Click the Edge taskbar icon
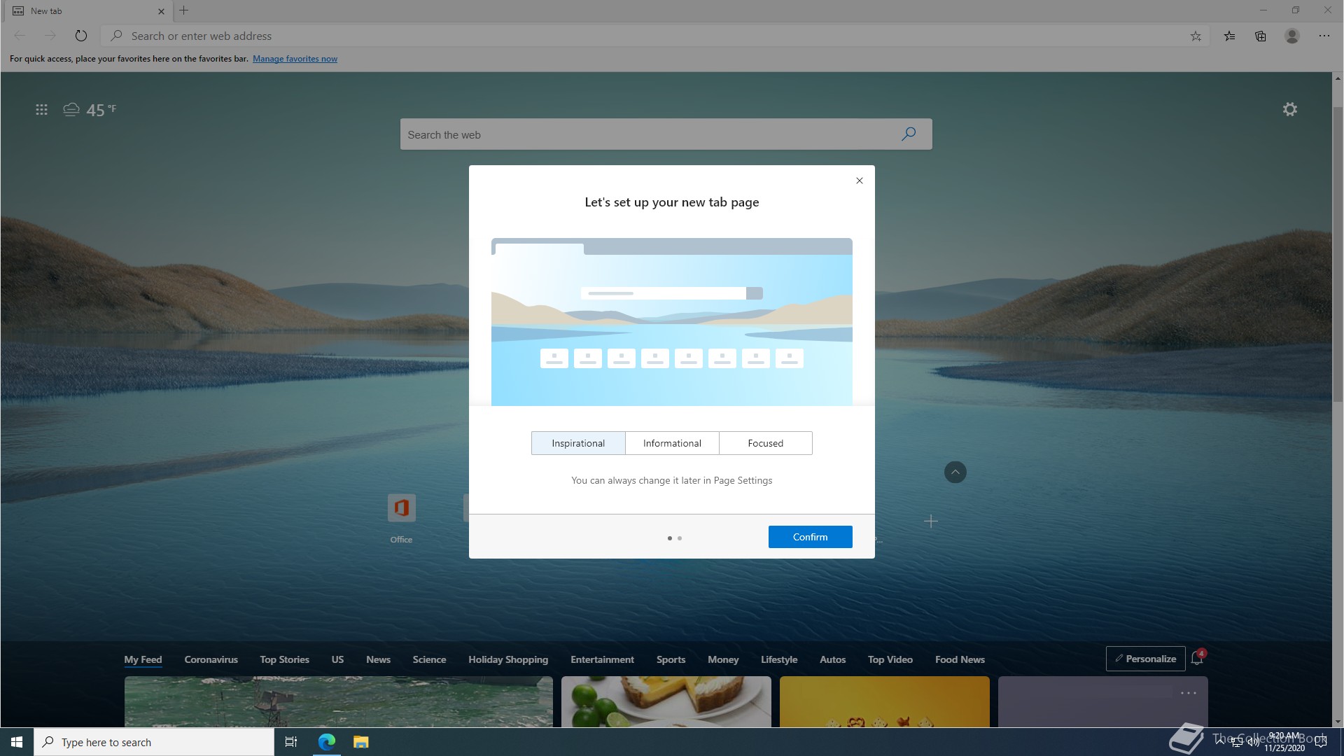The width and height of the screenshot is (1344, 756). tap(327, 742)
